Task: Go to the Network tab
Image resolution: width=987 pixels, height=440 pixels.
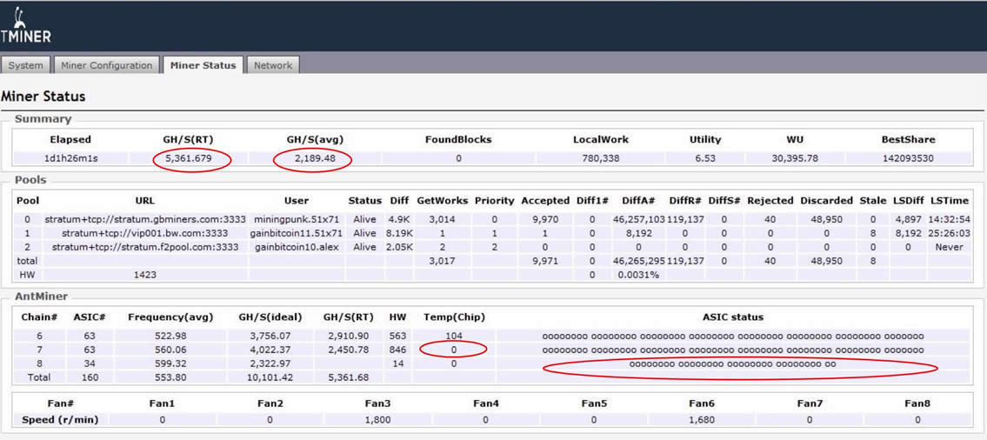Action: pos(273,65)
